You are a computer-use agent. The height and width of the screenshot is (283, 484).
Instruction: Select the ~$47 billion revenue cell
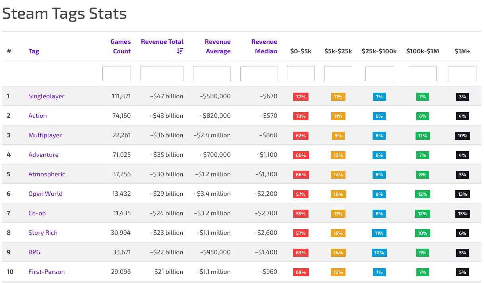(167, 96)
